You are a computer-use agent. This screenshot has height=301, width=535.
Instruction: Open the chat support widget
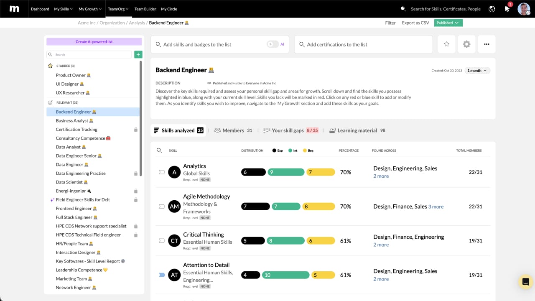525,282
